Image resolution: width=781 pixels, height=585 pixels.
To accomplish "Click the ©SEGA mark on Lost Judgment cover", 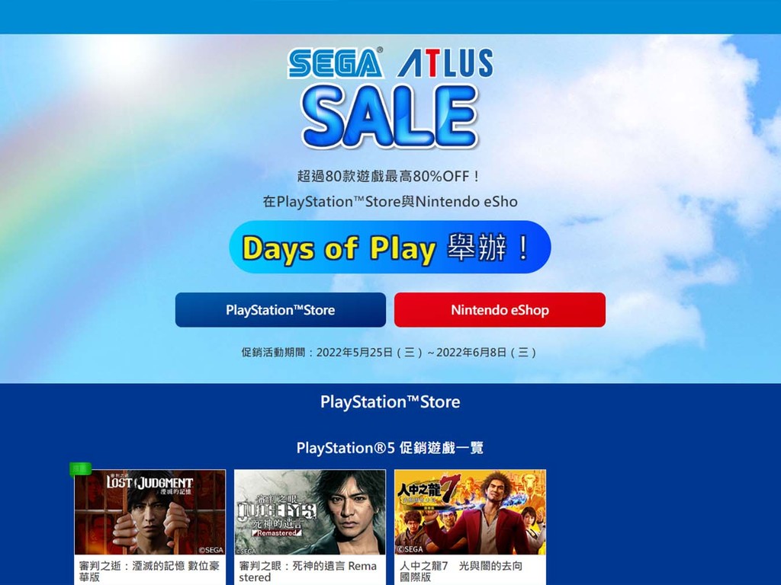I will (x=211, y=550).
